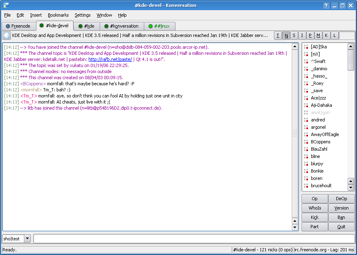Screen dimensions: 357x255
Task: Open the Window menu
Action: pyautogui.click(x=104, y=15)
